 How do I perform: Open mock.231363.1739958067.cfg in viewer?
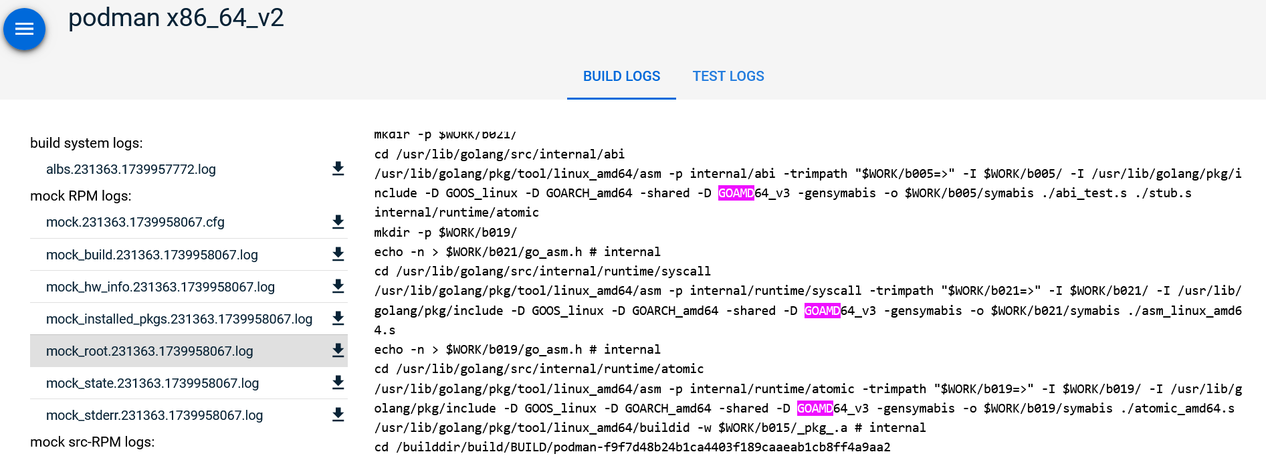(x=135, y=222)
